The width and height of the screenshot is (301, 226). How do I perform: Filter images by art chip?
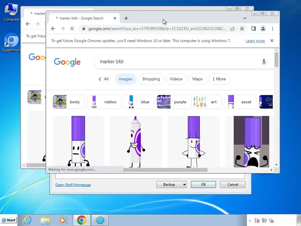pyautogui.click(x=208, y=102)
